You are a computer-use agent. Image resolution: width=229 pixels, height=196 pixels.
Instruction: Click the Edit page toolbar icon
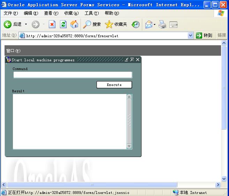[173, 24]
